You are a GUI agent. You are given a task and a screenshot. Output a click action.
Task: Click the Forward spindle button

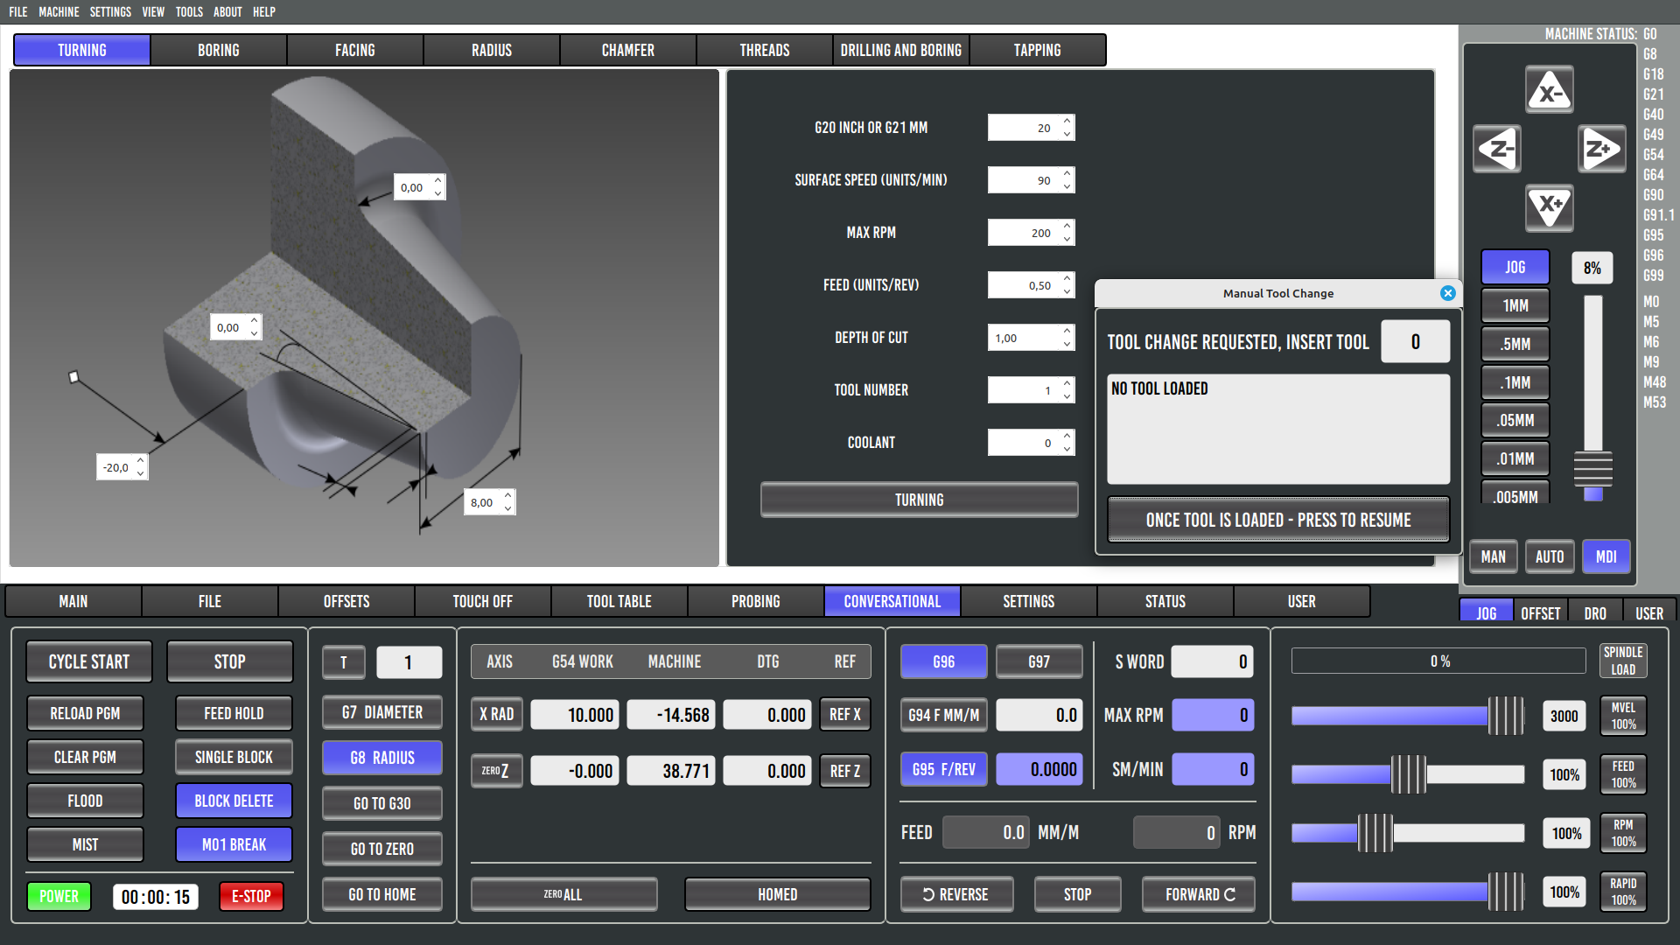coord(1200,894)
